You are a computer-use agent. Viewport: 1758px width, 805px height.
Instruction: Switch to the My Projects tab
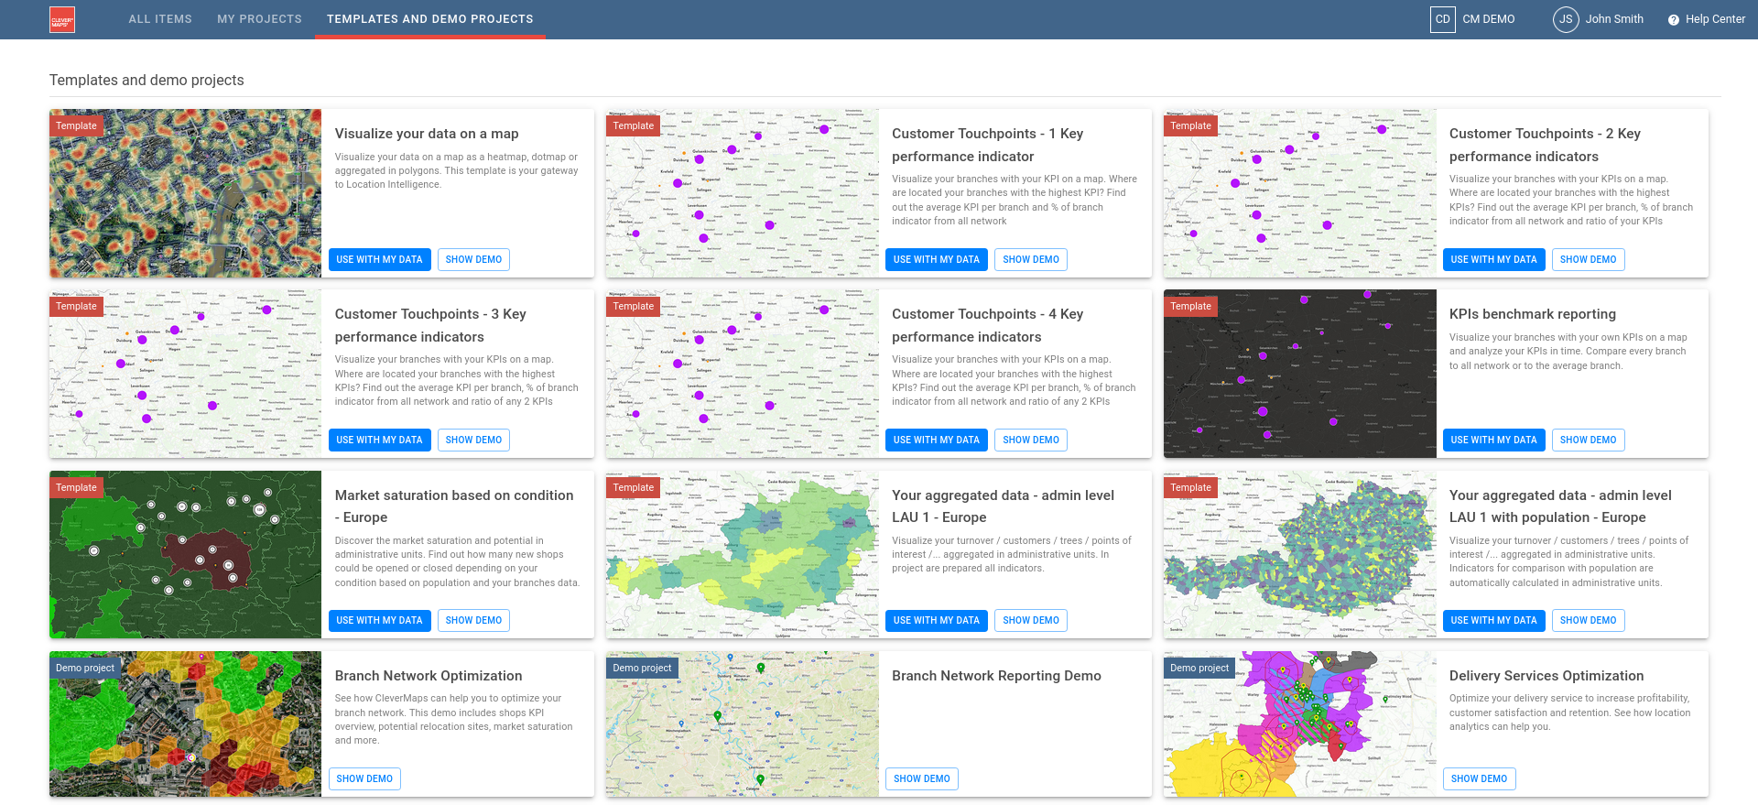[259, 19]
